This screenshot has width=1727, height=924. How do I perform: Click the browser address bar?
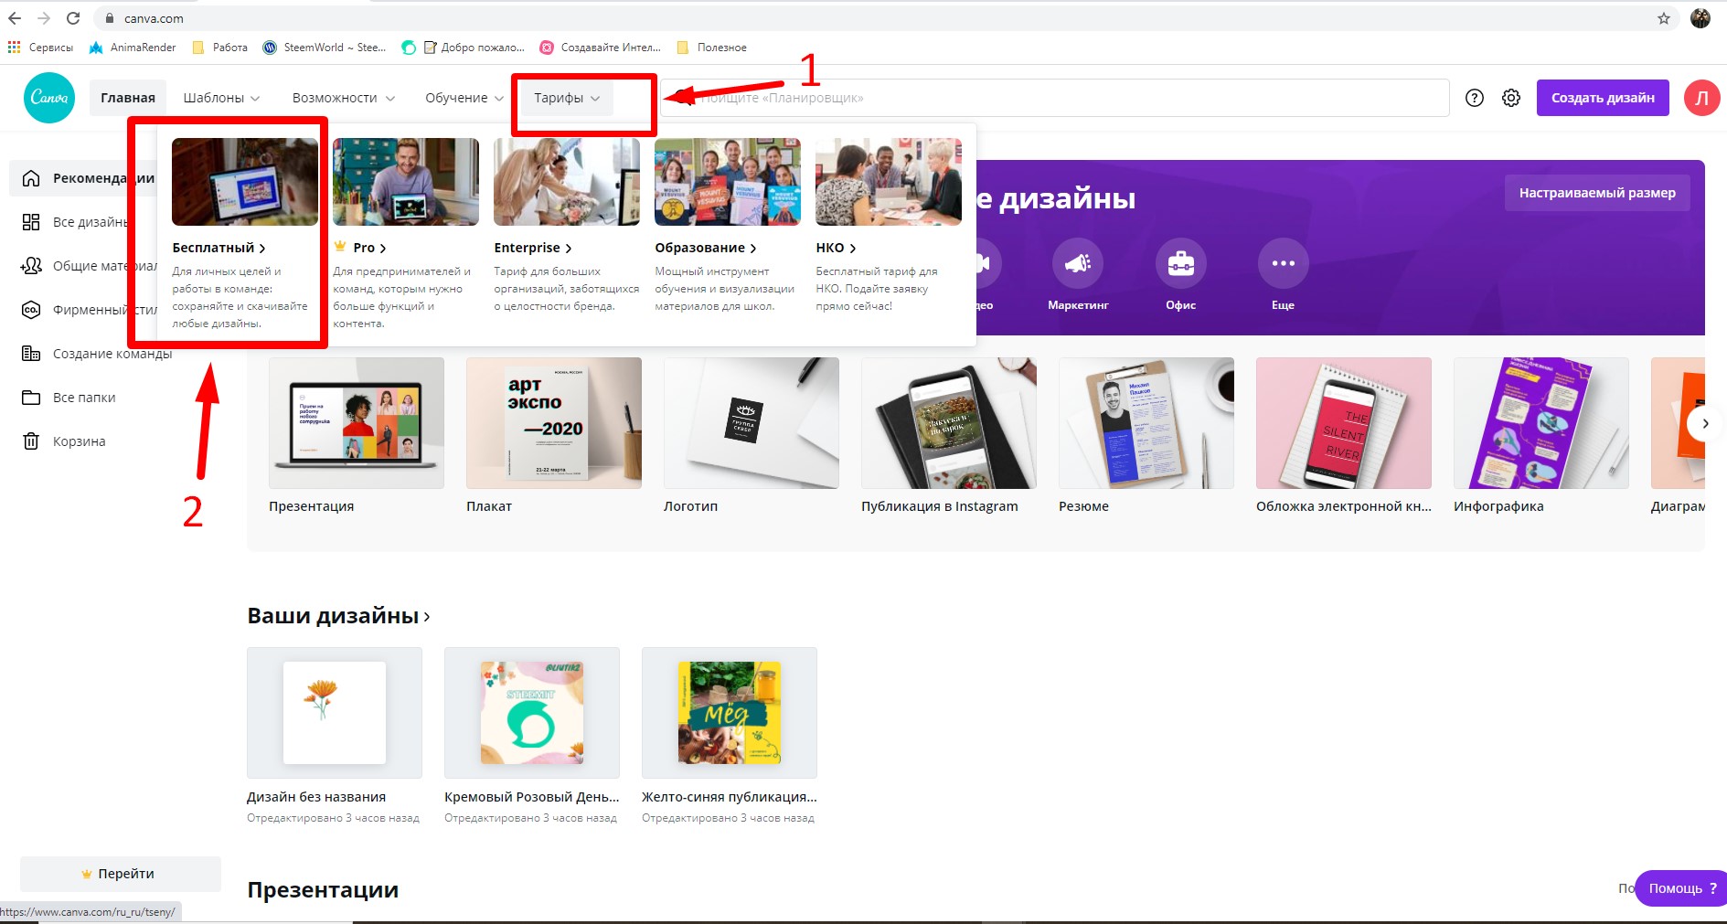885,18
